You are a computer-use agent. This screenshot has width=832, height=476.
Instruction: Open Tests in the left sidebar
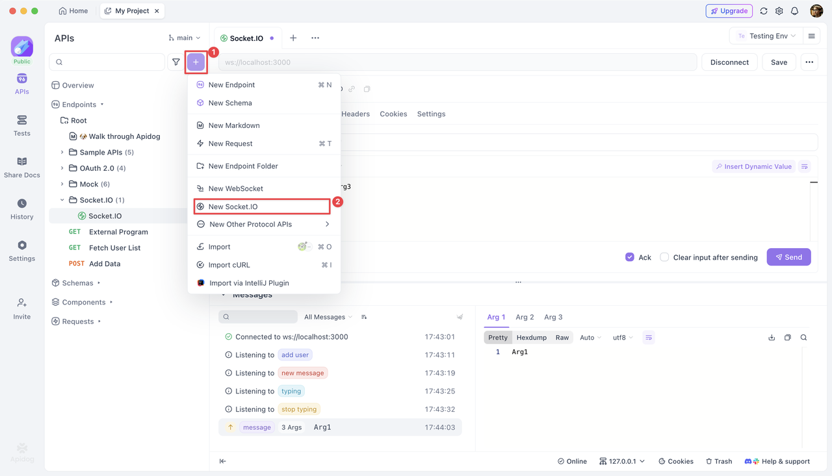pos(22,126)
